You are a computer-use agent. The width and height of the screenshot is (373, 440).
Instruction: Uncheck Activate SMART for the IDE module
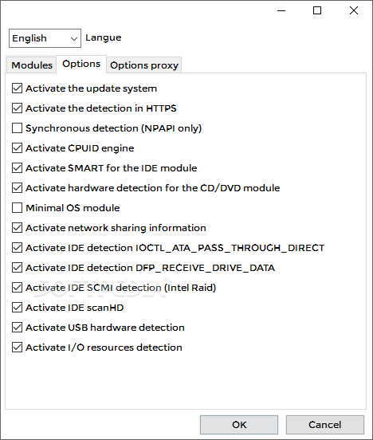click(x=17, y=168)
